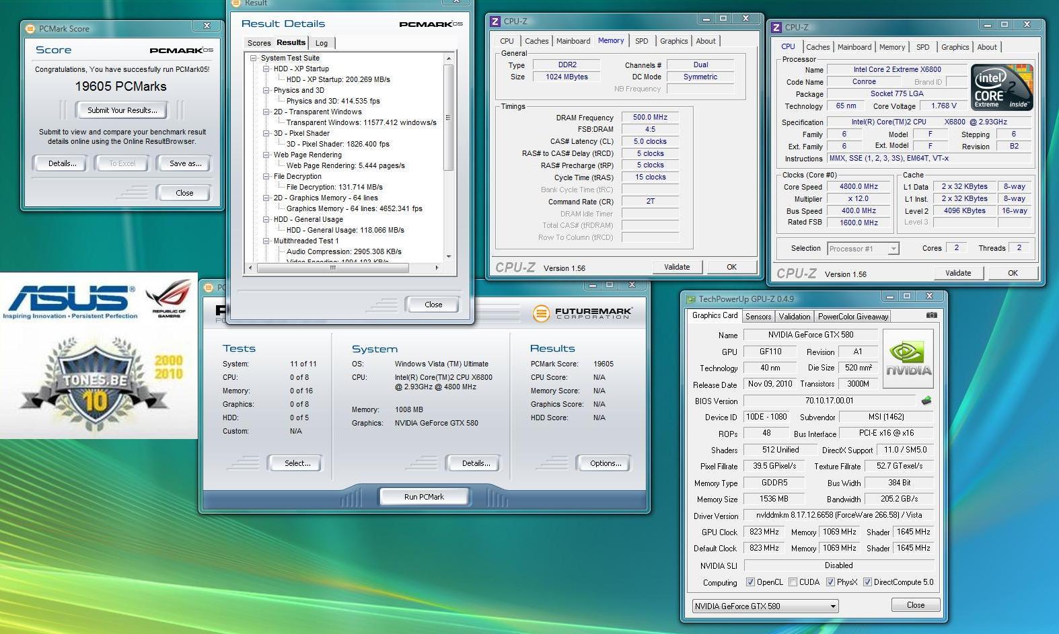Click the BIOS save chip icon in GPU-Z
This screenshot has height=634, width=1059.
point(926,401)
